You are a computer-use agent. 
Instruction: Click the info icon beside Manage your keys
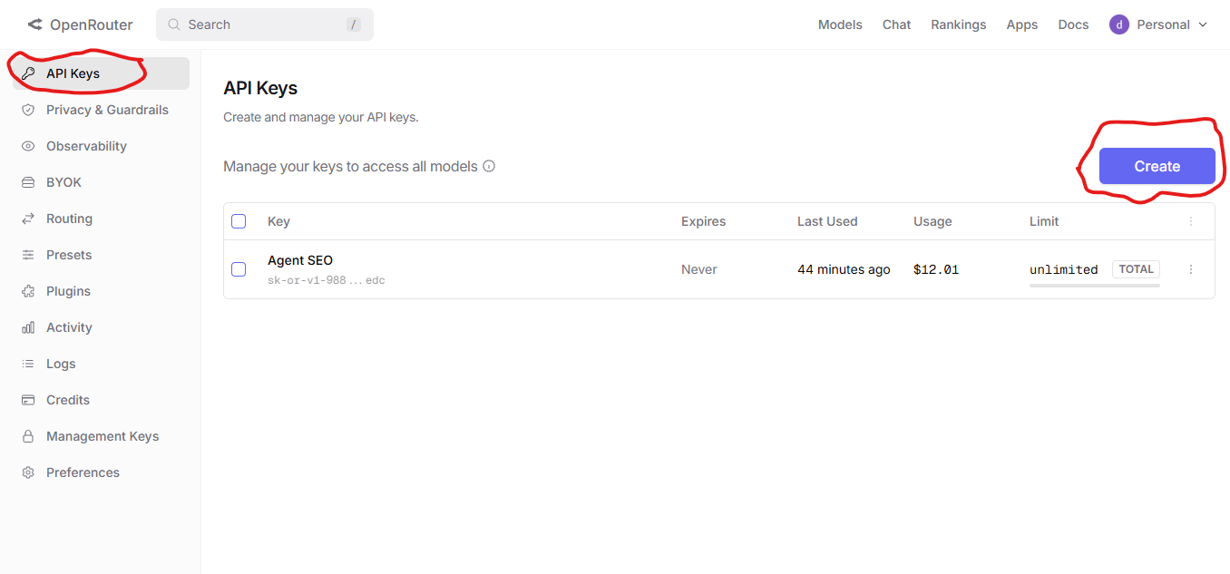click(489, 166)
